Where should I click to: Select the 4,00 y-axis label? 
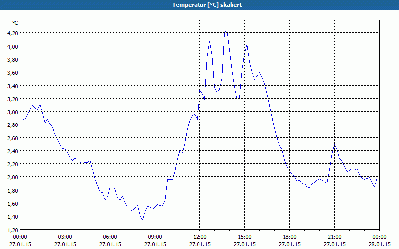(13, 46)
